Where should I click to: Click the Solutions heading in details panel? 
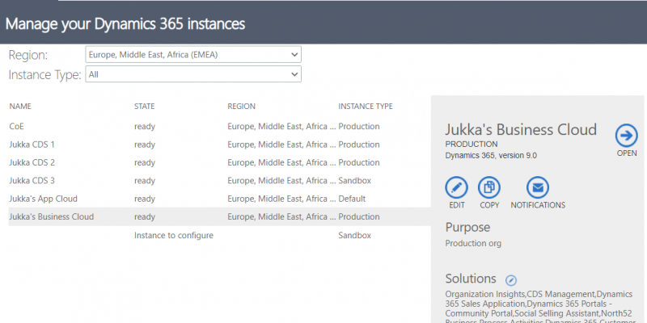(471, 279)
